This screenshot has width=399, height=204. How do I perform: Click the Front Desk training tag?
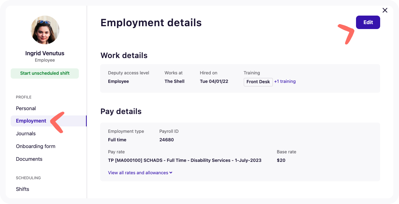(258, 82)
